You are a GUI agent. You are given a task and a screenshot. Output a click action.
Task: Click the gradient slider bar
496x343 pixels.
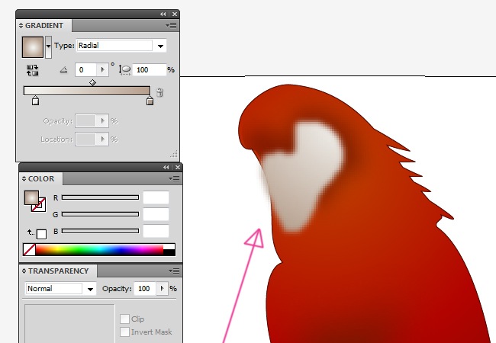(87, 91)
